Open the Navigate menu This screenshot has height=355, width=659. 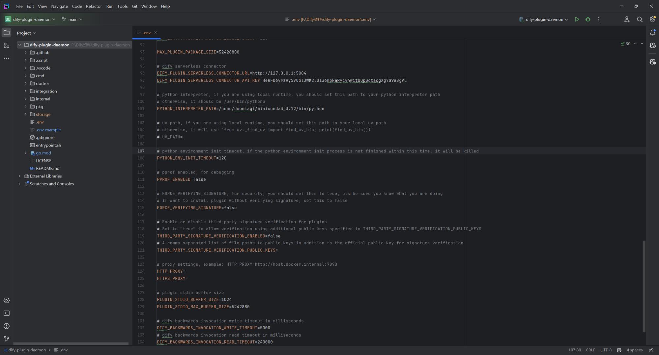point(59,6)
